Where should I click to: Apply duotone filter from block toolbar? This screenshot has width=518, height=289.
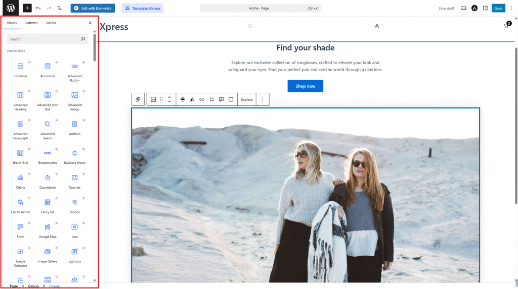(x=192, y=99)
